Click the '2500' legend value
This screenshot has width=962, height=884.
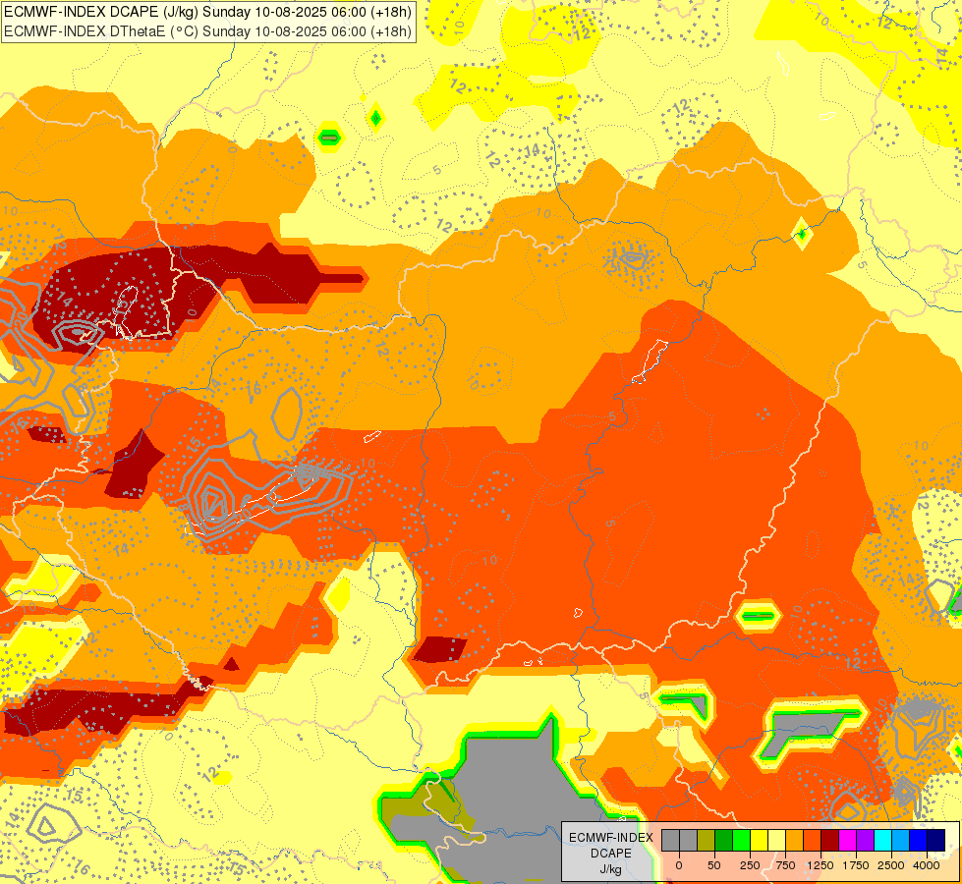[891, 865]
